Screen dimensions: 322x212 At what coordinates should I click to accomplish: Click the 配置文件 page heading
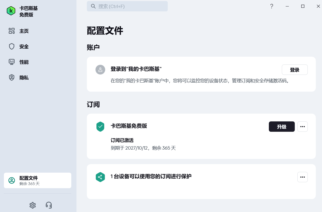pyautogui.click(x=105, y=31)
